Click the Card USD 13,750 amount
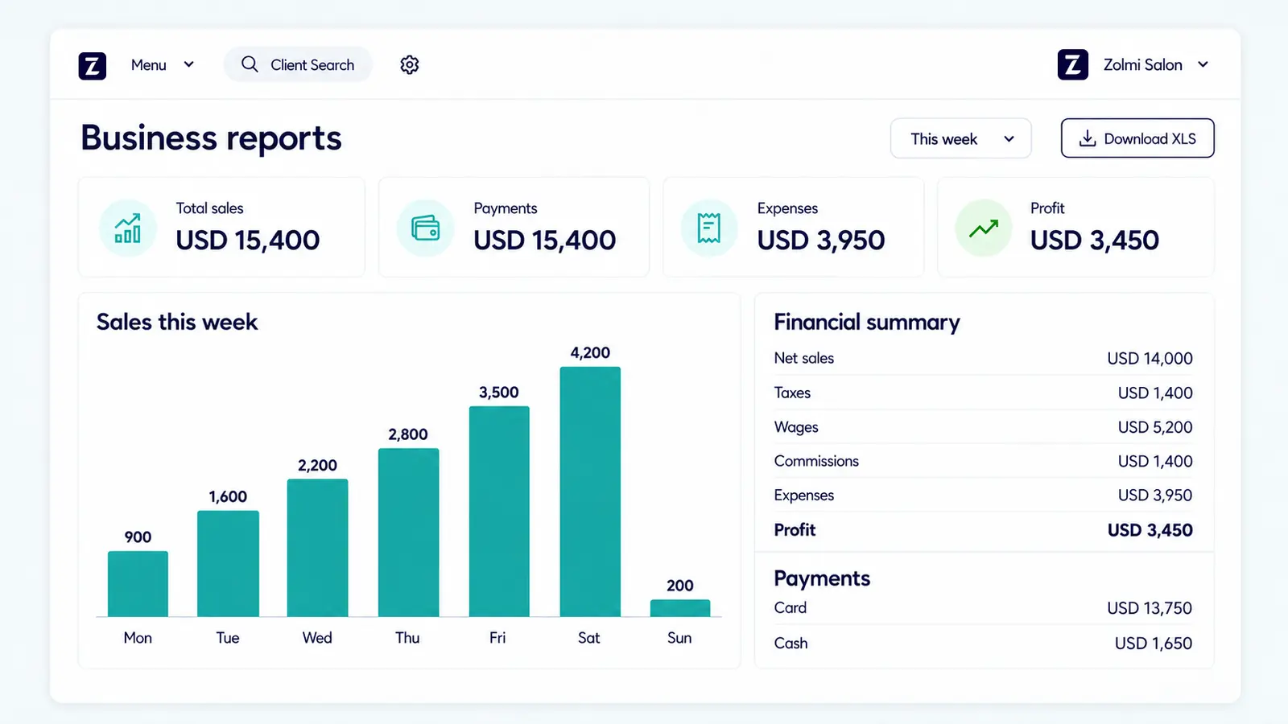This screenshot has height=724, width=1288. [1150, 608]
